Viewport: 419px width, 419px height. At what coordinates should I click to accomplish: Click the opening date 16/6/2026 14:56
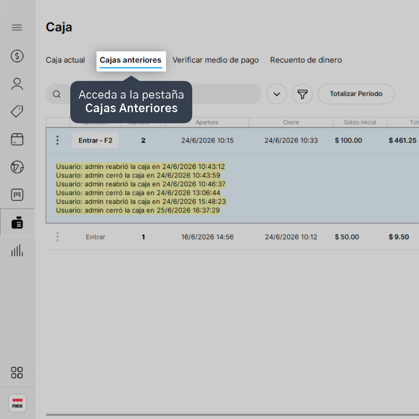pos(207,237)
